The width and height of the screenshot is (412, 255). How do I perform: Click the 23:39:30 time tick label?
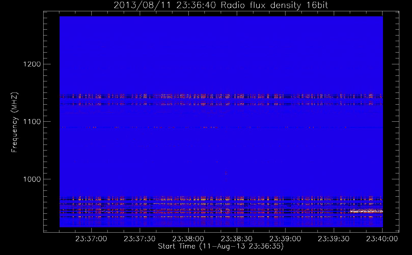point(334,239)
